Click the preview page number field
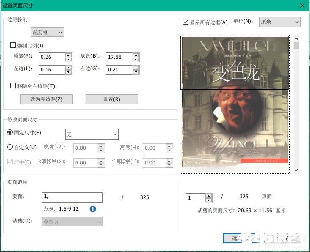The image size is (310, 252). point(196,198)
